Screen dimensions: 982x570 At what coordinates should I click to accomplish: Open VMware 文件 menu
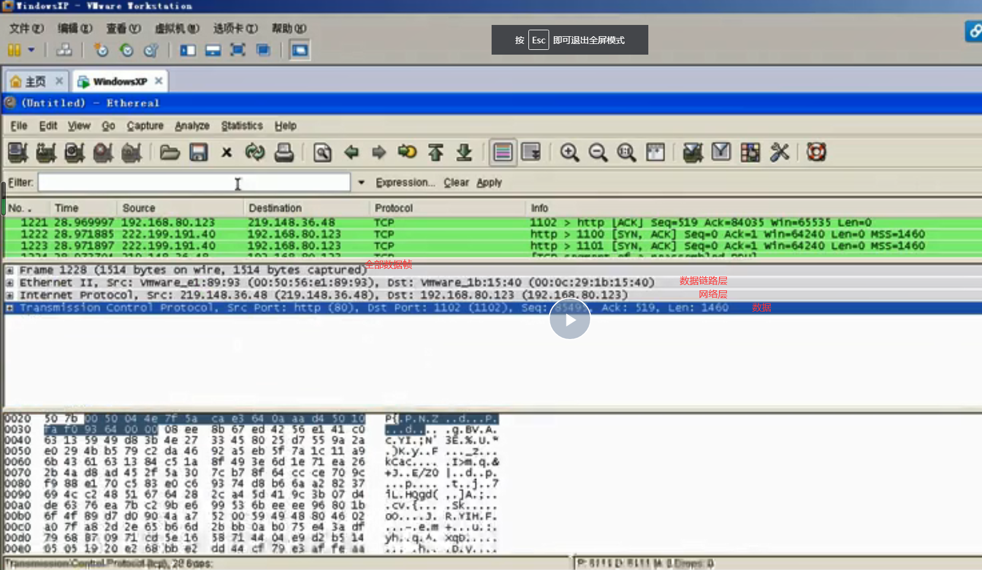pos(27,28)
